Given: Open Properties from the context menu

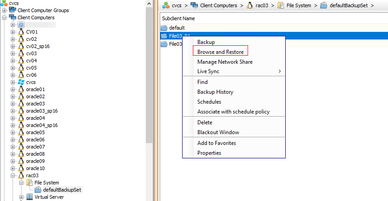Looking at the screenshot, I should tap(209, 153).
